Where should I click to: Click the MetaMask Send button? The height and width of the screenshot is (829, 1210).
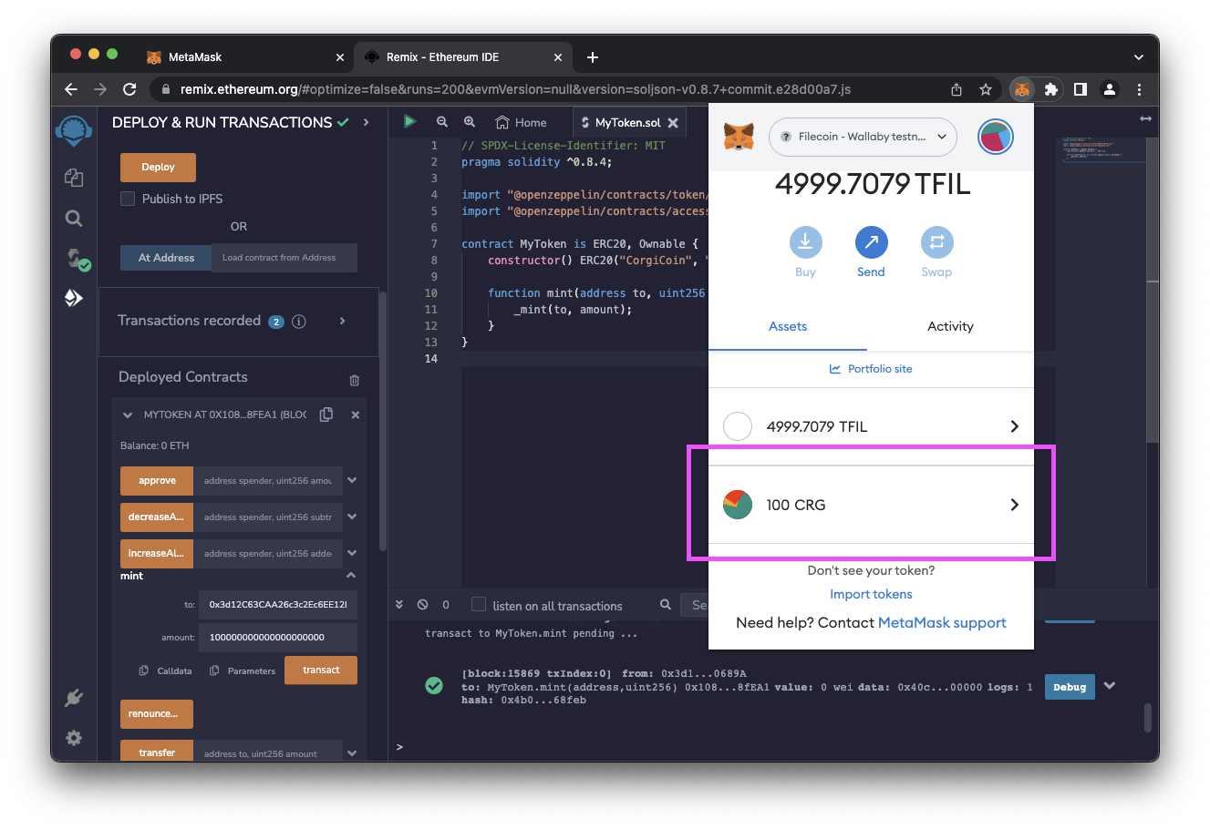pos(871,251)
